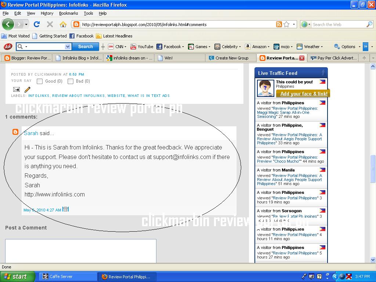
Task: Expand more Ask toolbar items chevron
Action: [x=365, y=47]
